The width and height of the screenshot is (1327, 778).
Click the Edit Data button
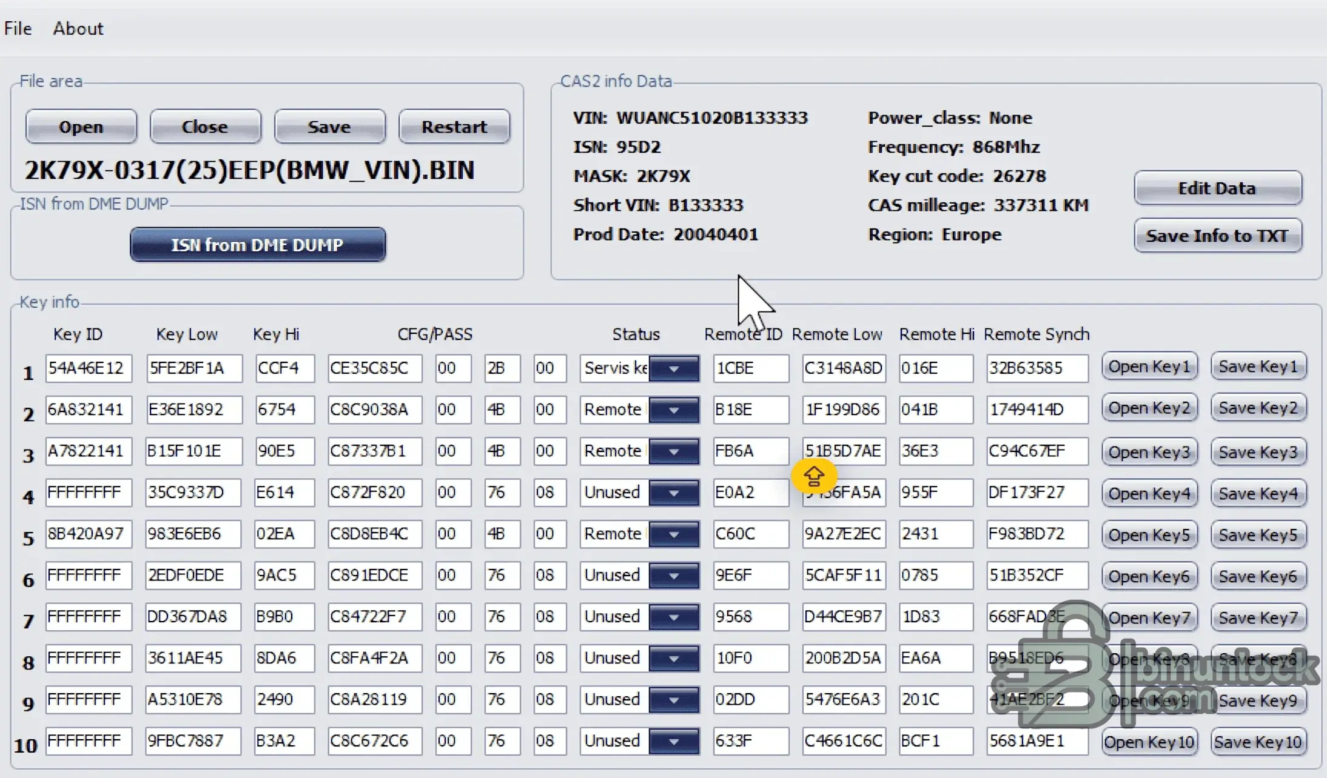tap(1218, 188)
